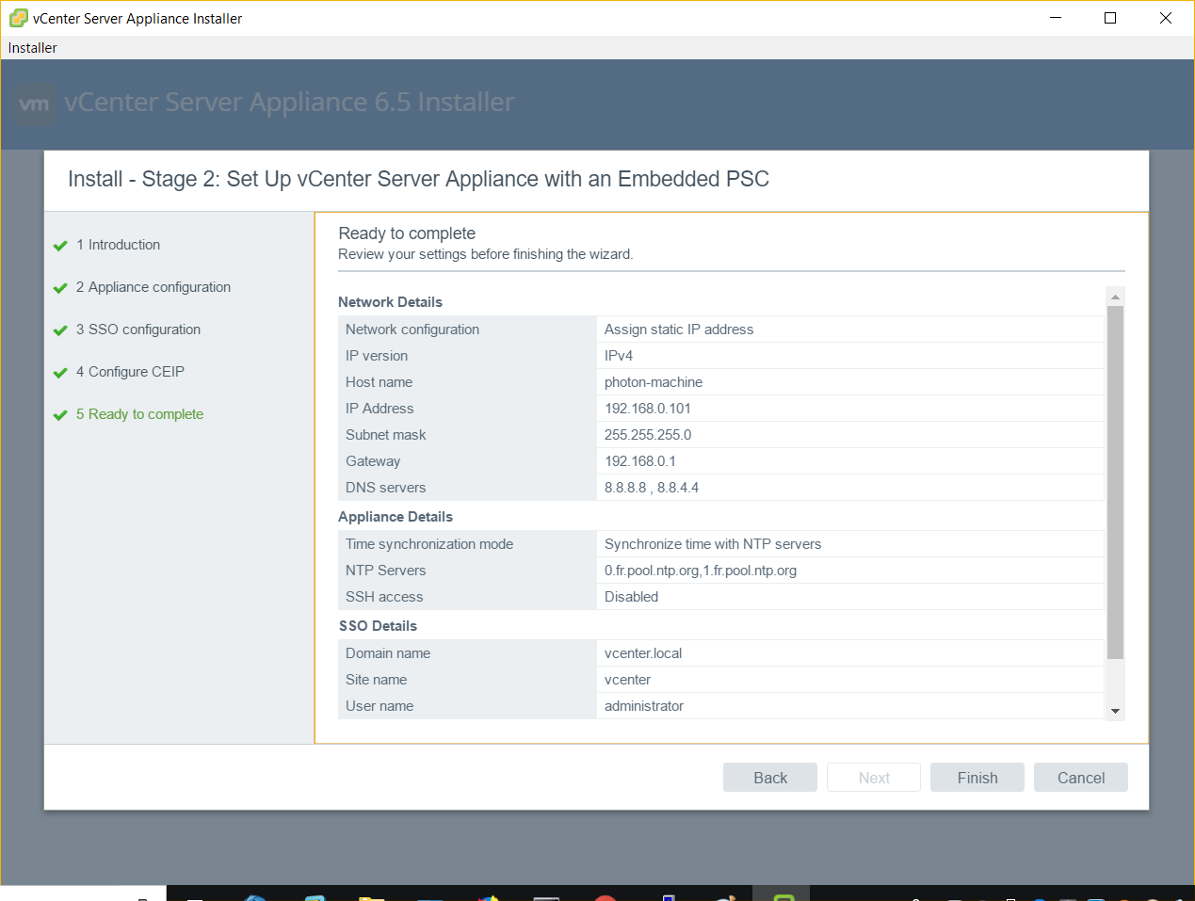
Task: Select the IP address value "192.168.0.101"
Action: tap(648, 409)
